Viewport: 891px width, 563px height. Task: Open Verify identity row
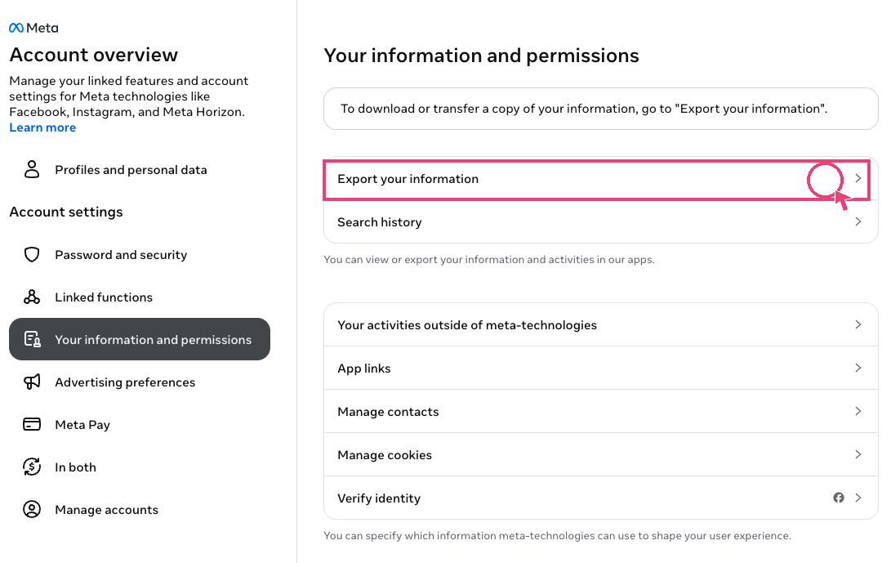click(x=600, y=498)
